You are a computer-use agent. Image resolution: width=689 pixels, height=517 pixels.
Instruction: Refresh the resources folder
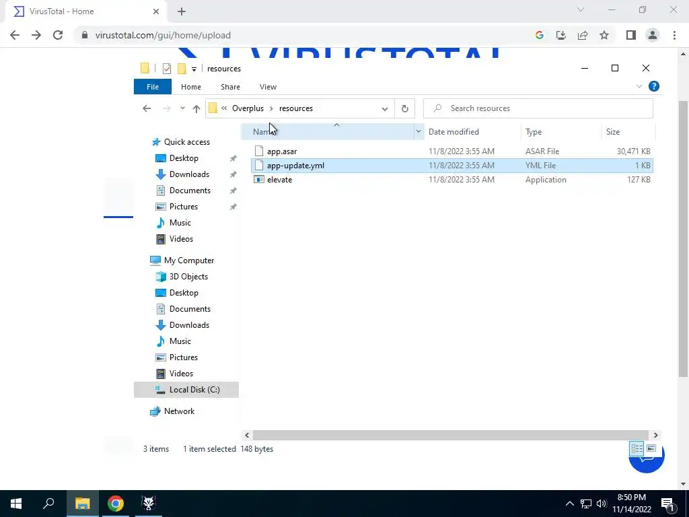(x=404, y=108)
